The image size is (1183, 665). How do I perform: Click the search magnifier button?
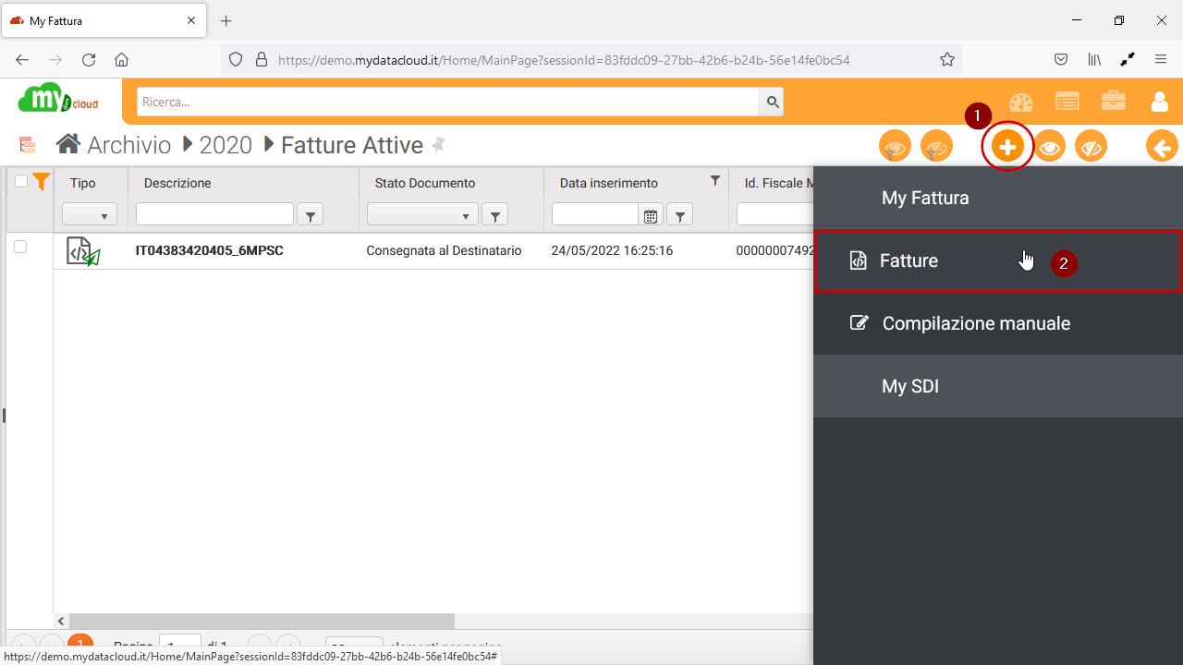[x=771, y=102]
